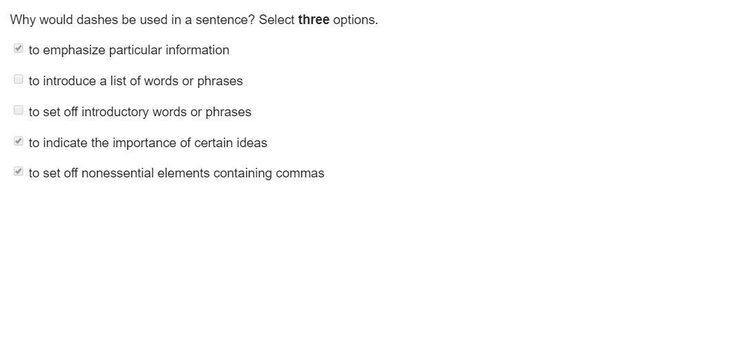Uncheck the 'to emphasize particular information' checkbox
The width and height of the screenshot is (729, 339).
pyautogui.click(x=18, y=48)
